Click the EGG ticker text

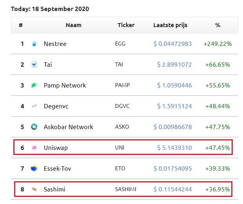(120, 44)
